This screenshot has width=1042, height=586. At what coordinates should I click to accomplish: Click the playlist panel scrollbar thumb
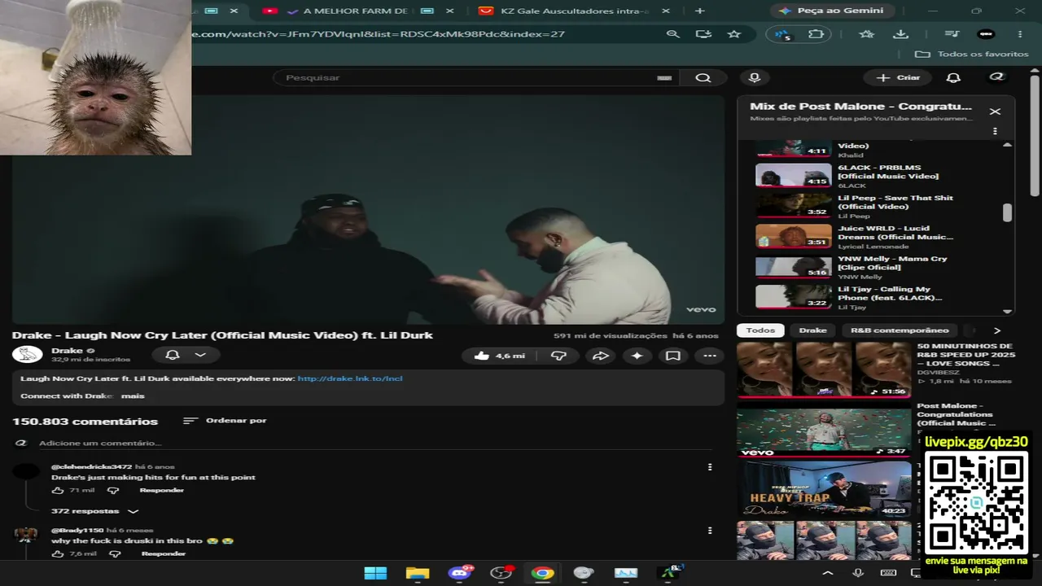click(x=1007, y=212)
